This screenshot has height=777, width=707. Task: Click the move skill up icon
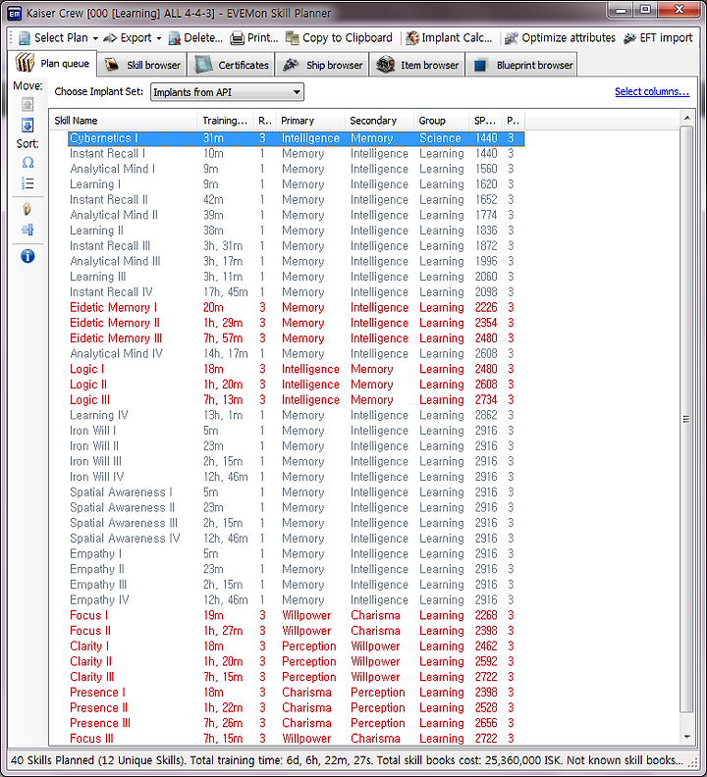(x=27, y=105)
